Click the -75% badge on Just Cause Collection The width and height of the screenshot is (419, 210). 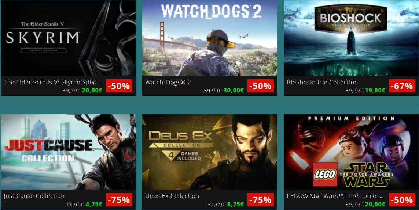point(119,199)
